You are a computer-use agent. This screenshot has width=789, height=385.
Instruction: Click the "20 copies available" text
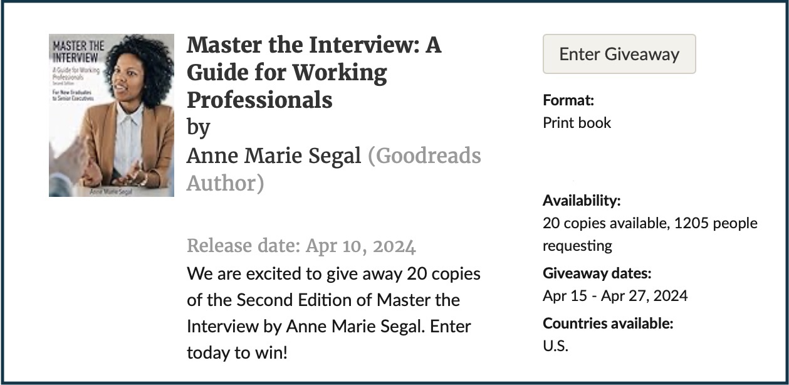coord(605,223)
